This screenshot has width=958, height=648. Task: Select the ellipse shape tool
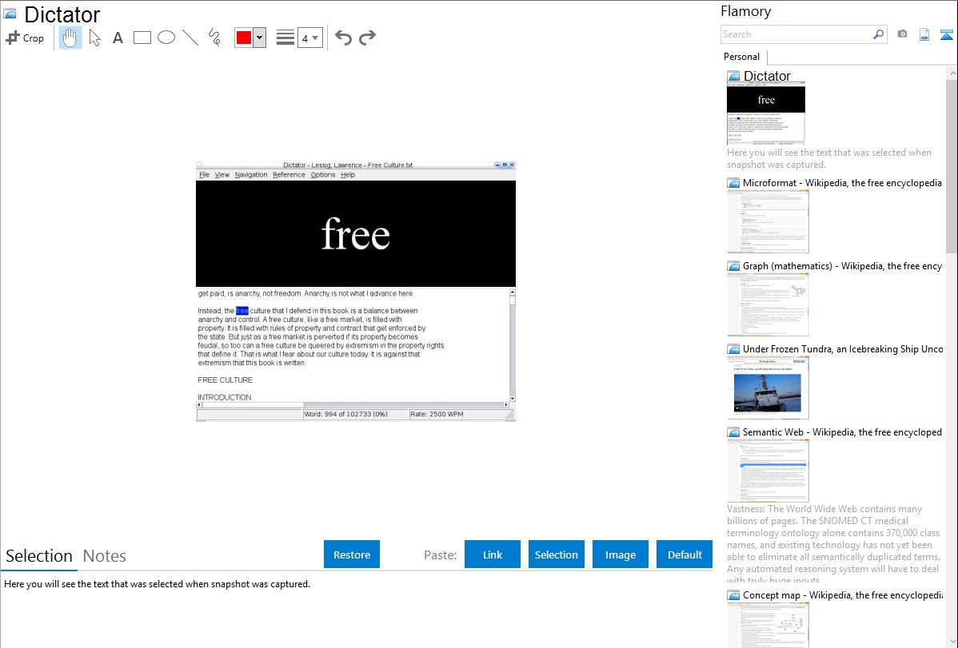166,38
